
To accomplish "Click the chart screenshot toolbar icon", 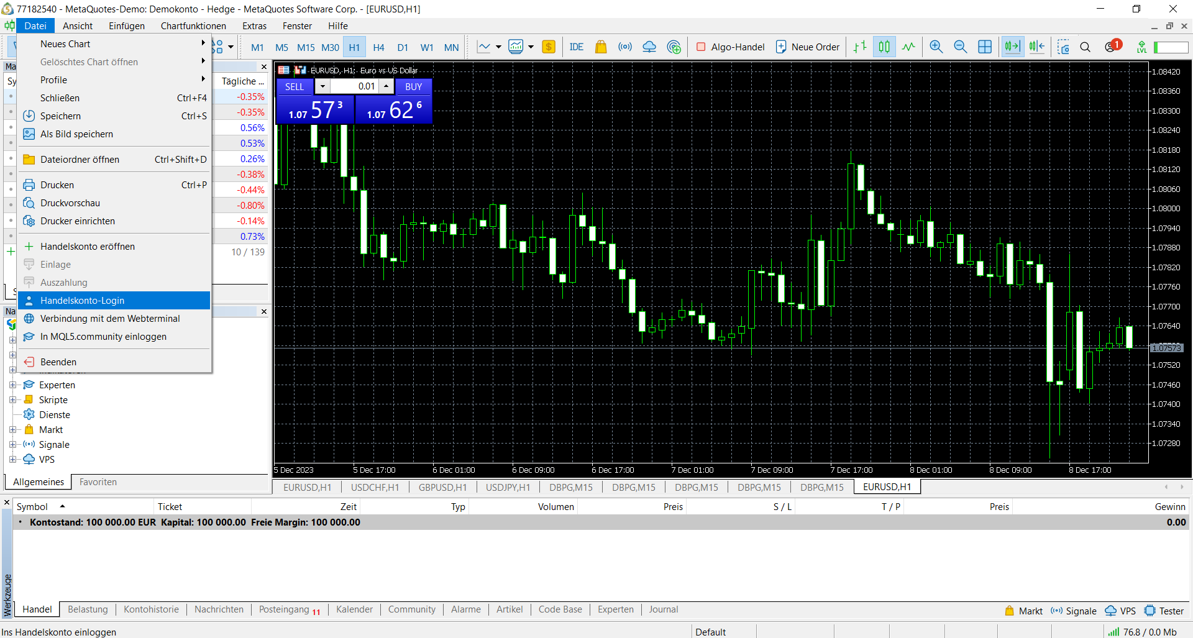I will click(1063, 47).
